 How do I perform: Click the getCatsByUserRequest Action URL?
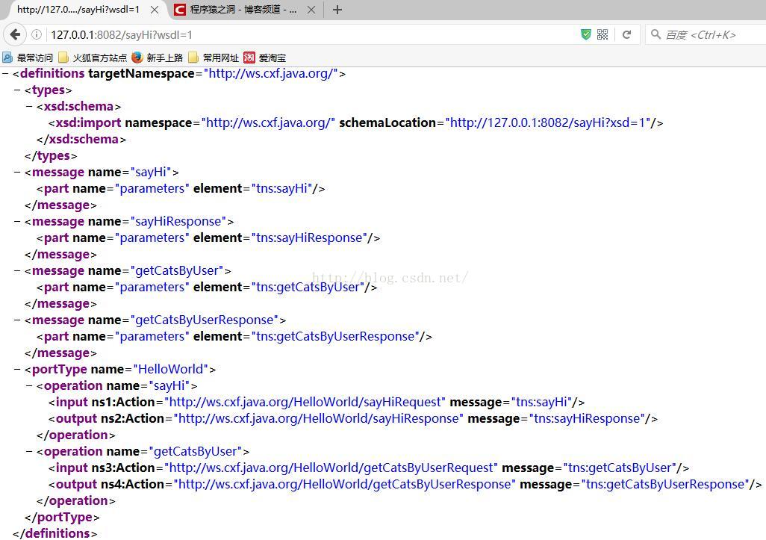331,468
